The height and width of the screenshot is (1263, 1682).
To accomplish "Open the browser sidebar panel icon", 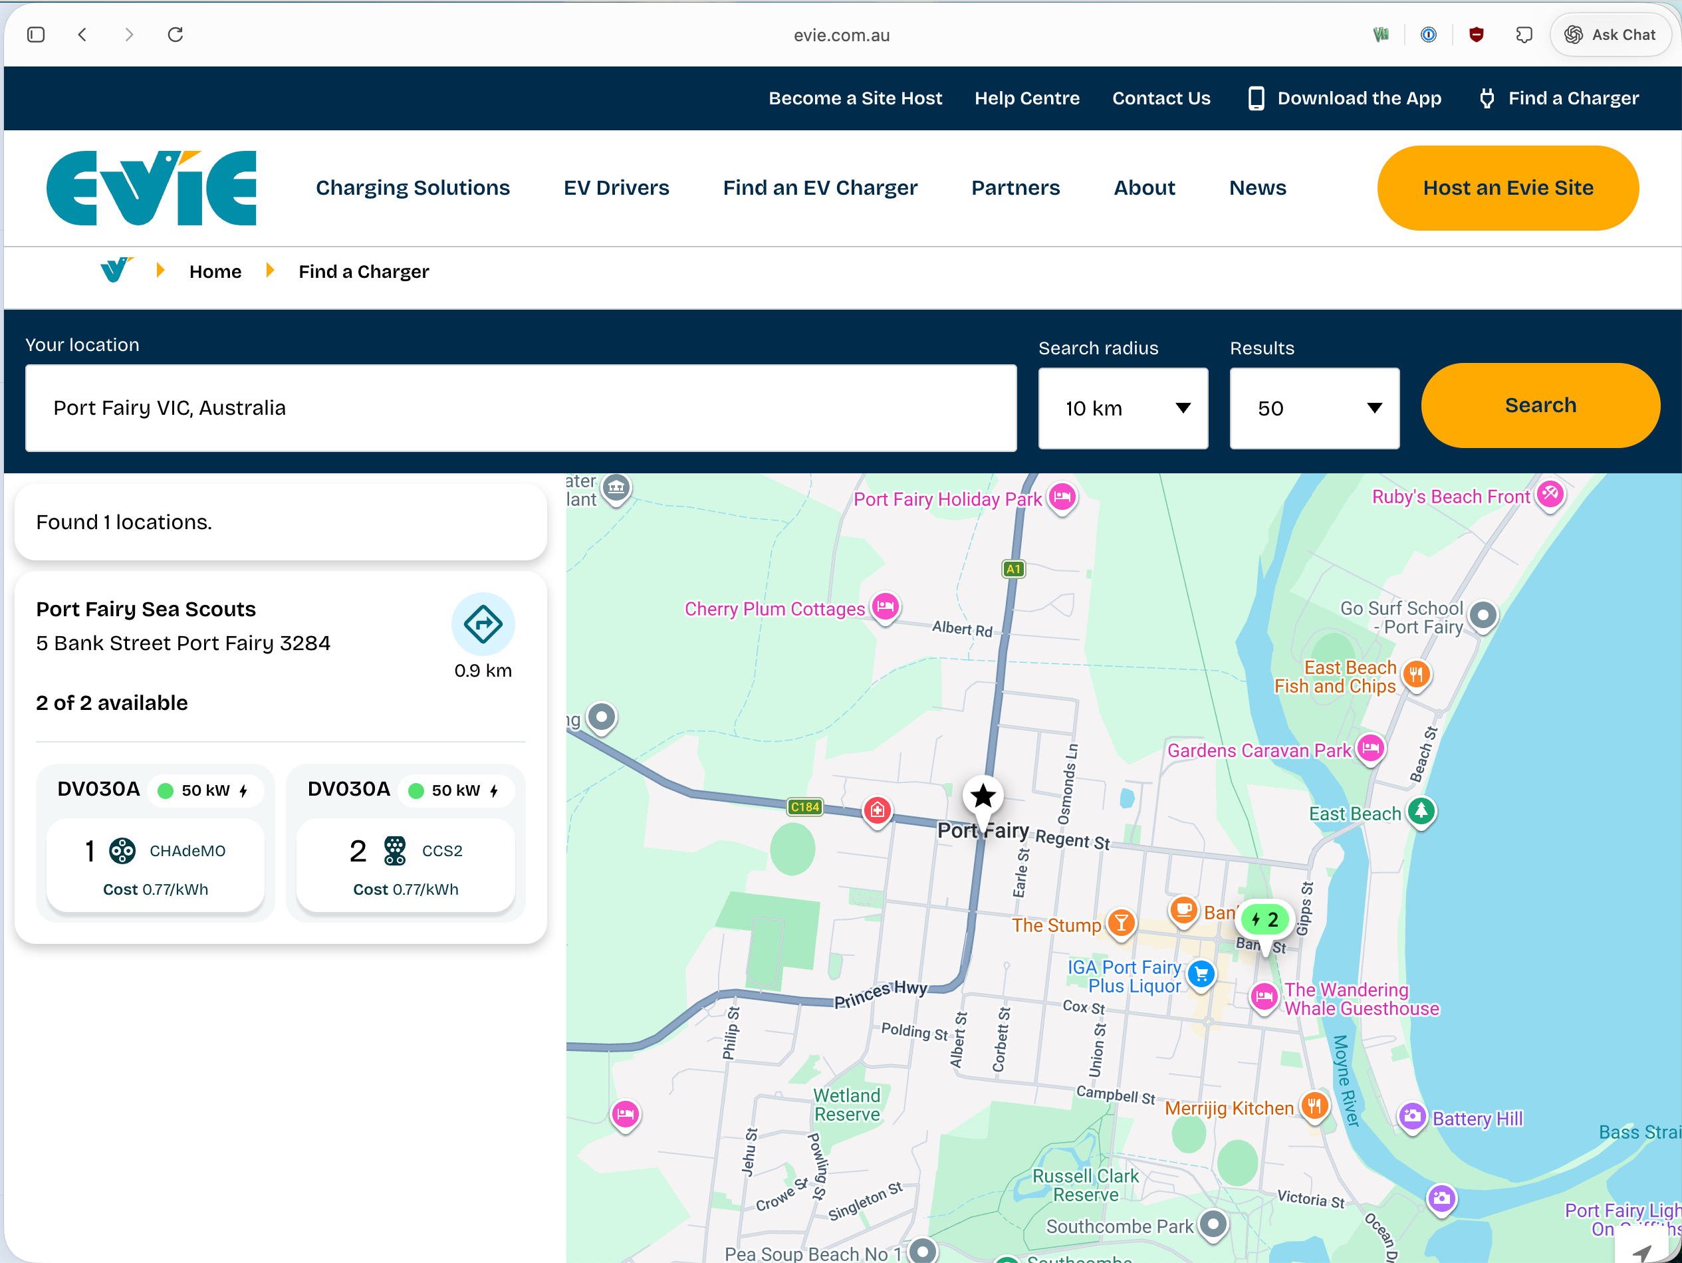I will (x=36, y=35).
